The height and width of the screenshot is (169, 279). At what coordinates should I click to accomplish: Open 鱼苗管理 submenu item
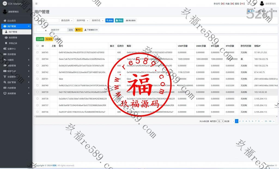pos(13,38)
